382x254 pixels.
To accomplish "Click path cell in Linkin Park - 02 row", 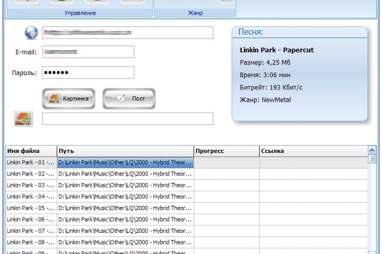I will click(125, 174).
